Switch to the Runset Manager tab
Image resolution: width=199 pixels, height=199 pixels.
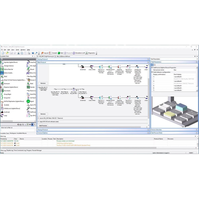pyautogui.click(x=37, y=150)
